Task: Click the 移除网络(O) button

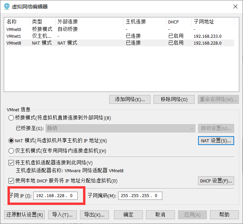Action: click(174, 99)
